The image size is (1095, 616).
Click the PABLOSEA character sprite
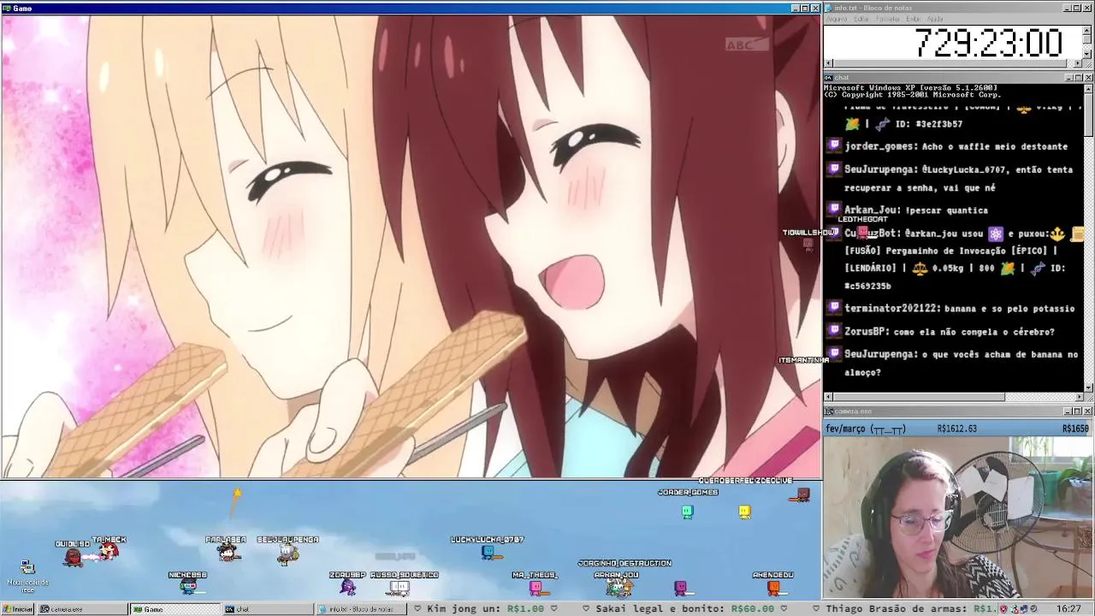(x=228, y=553)
